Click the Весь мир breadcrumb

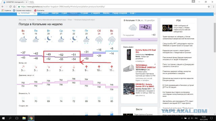[23, 20]
